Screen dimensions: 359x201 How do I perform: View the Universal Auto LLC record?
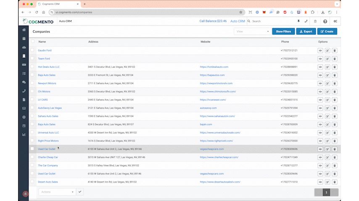point(320,133)
